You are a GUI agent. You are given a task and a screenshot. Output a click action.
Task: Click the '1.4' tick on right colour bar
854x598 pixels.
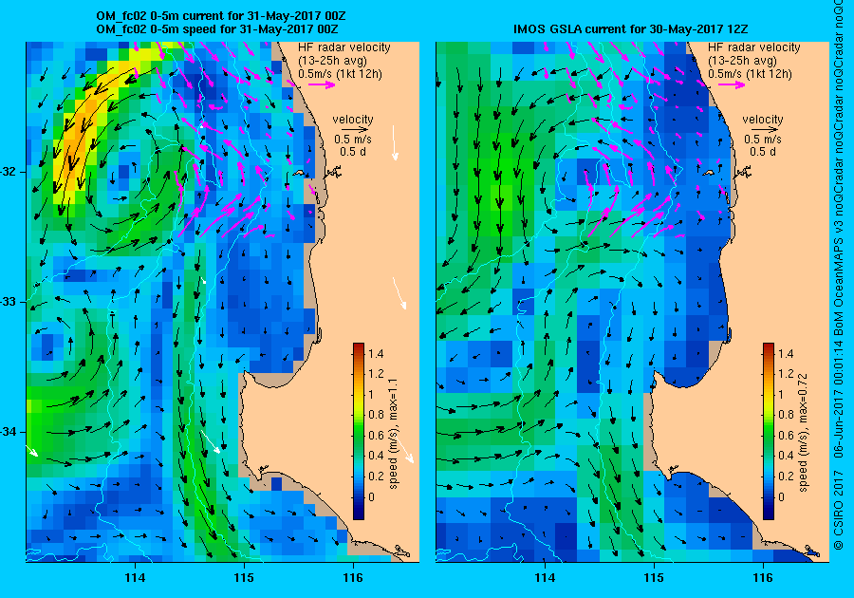pyautogui.click(x=786, y=353)
